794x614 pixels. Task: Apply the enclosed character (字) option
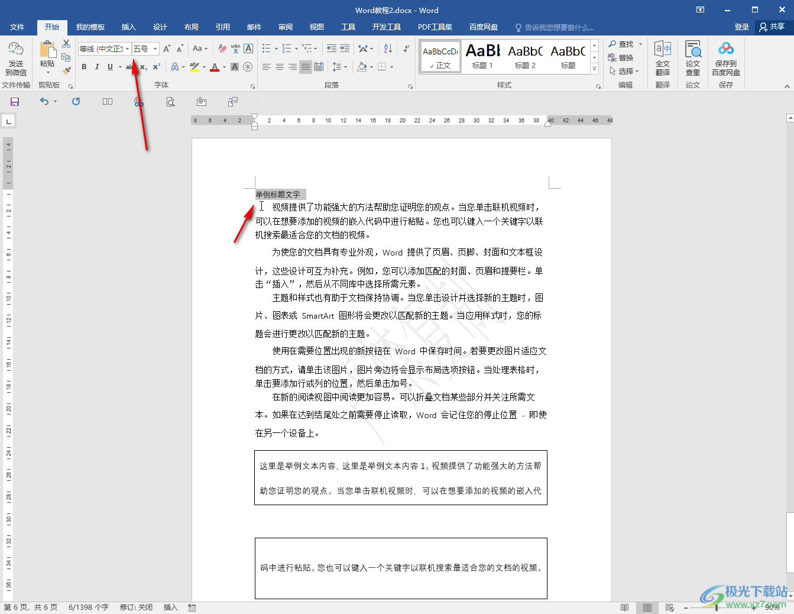click(x=248, y=67)
